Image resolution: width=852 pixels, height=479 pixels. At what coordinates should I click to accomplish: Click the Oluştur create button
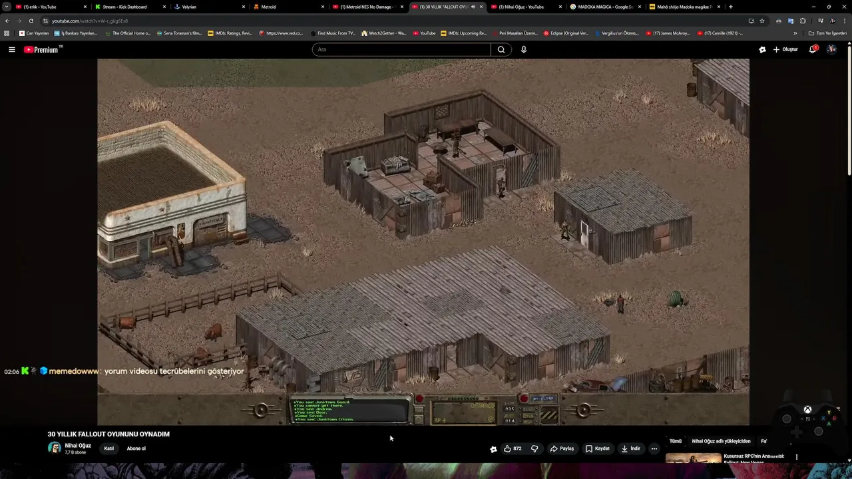[785, 49]
